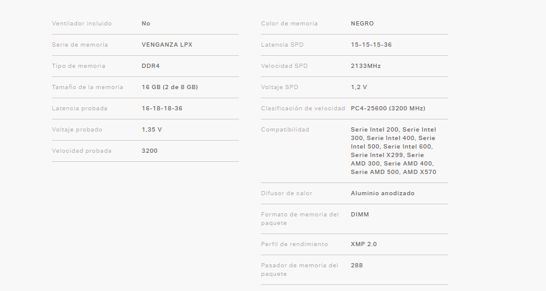Select the NEGRO memory color value
Image resolution: width=546 pixels, height=291 pixels.
362,24
